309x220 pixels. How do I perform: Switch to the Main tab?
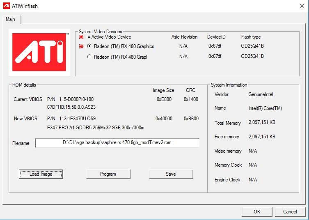click(11, 20)
